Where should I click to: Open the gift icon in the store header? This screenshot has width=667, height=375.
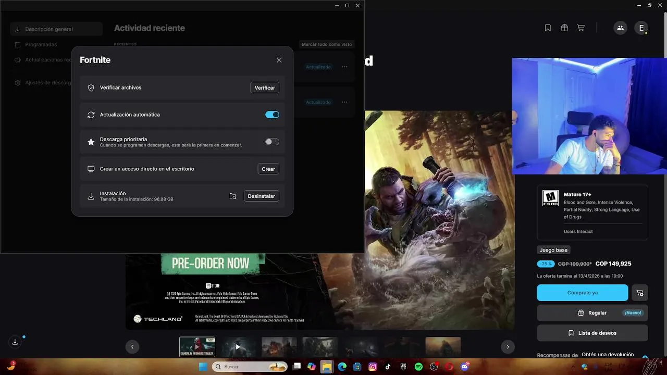(564, 28)
